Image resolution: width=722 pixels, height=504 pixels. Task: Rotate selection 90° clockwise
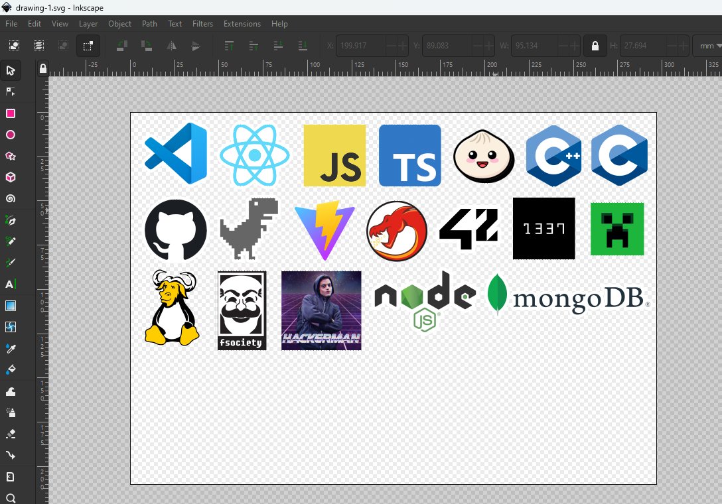147,46
